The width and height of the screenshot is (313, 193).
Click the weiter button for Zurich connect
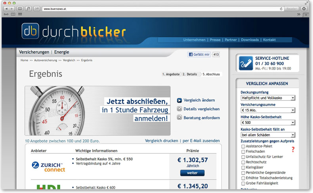(192, 173)
